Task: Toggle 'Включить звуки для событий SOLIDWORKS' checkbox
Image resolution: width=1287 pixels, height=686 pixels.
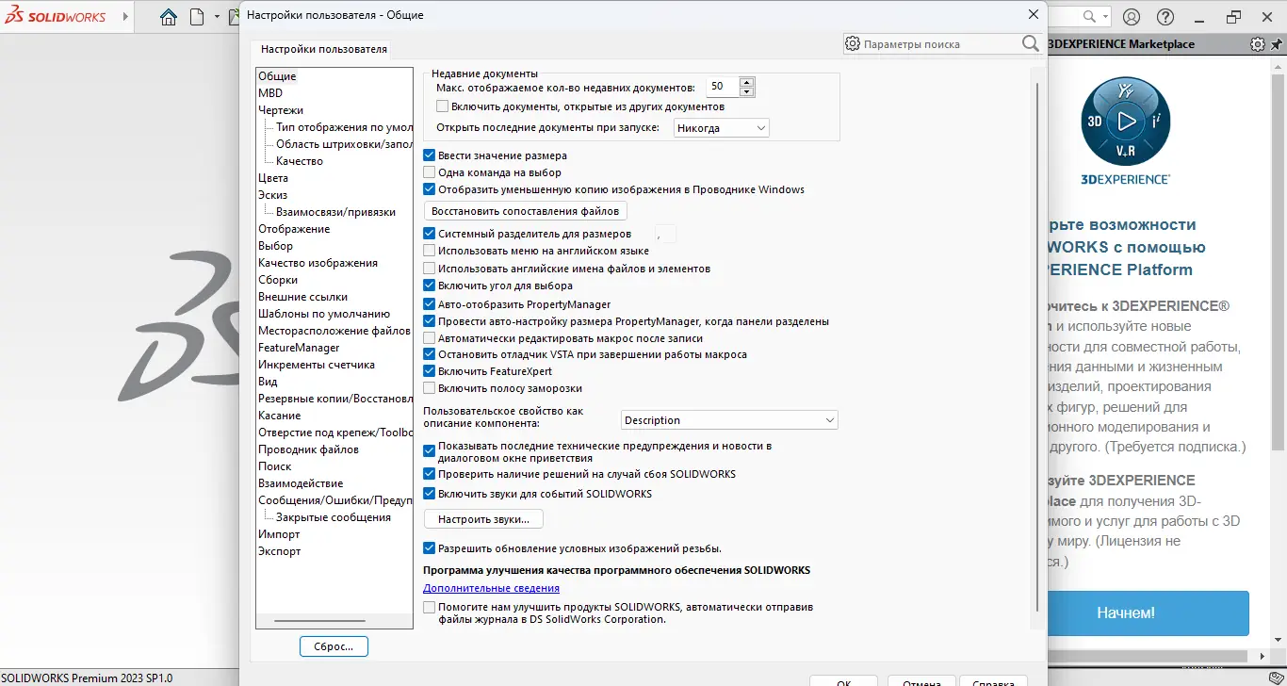Action: 430,494
